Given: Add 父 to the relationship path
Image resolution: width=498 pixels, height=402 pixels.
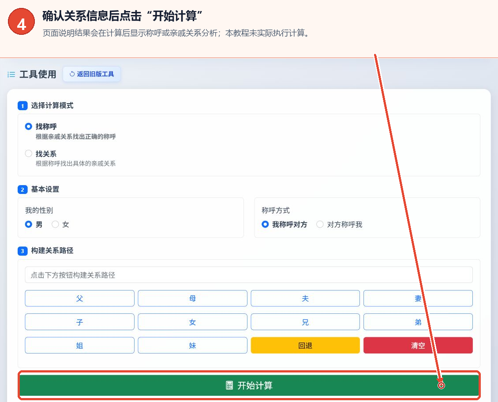Looking at the screenshot, I should [80, 298].
